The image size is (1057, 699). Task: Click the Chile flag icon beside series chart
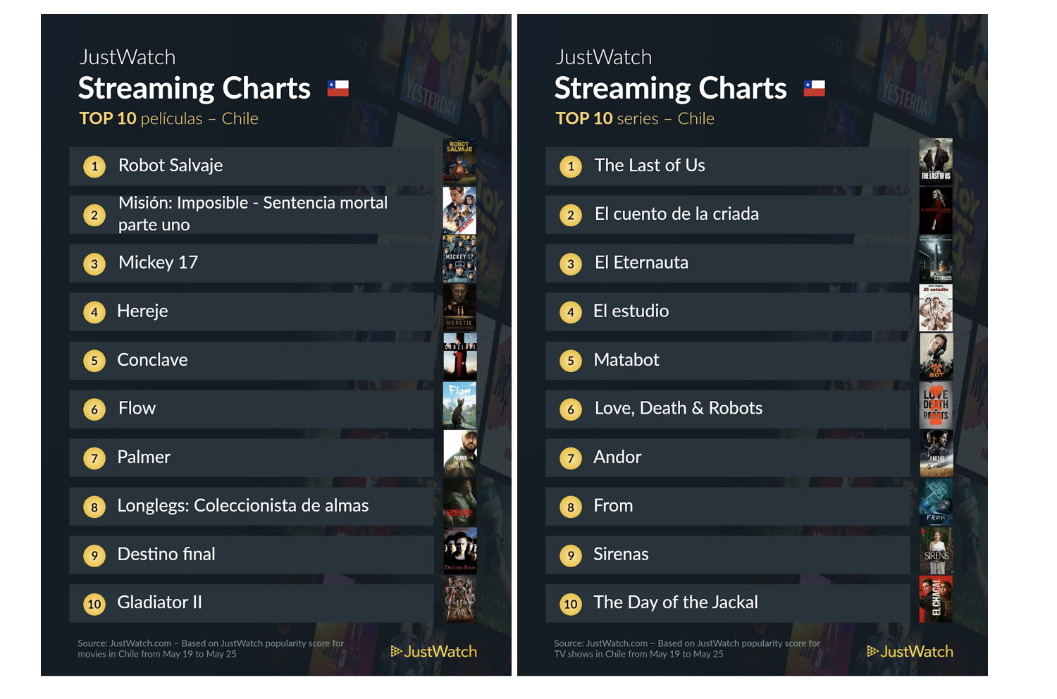click(x=815, y=88)
